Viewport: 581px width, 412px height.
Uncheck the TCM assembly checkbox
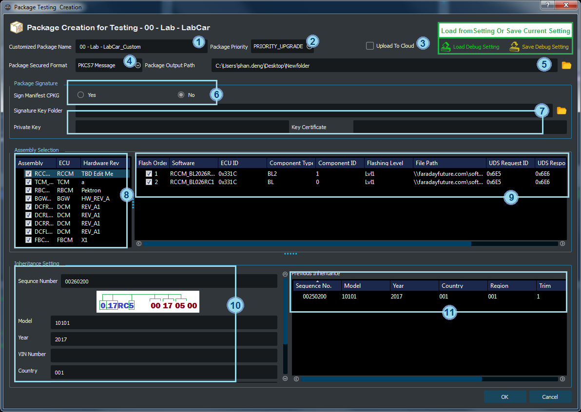28,182
